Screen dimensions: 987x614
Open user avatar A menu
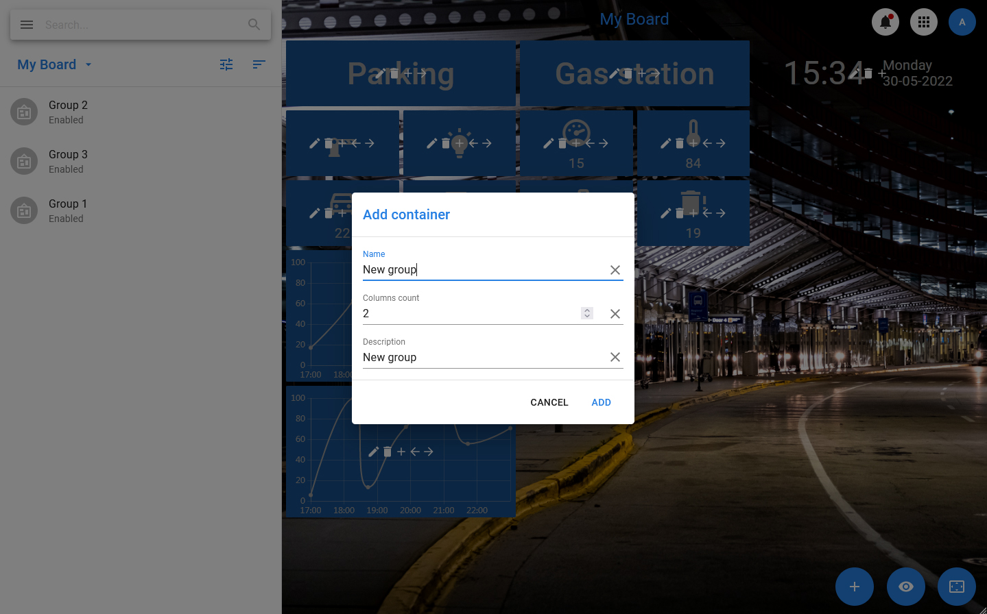[x=962, y=22]
